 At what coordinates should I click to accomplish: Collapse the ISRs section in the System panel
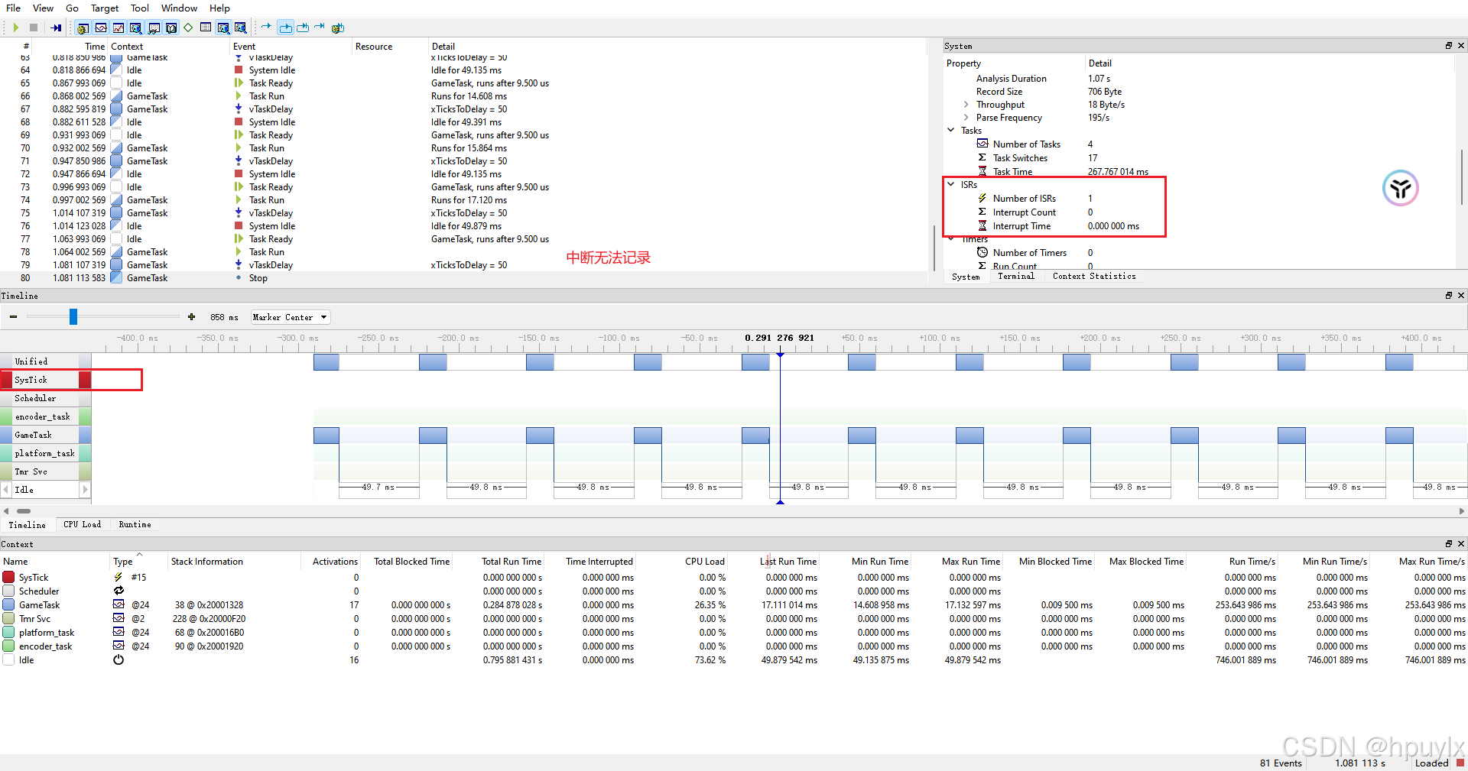tap(950, 184)
